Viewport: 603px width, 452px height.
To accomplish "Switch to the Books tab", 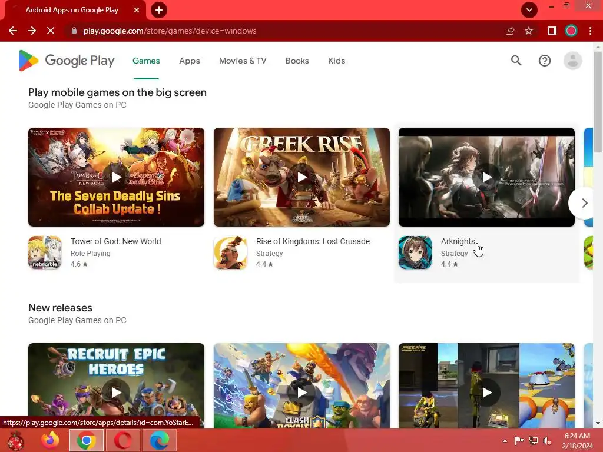I will pos(297,61).
